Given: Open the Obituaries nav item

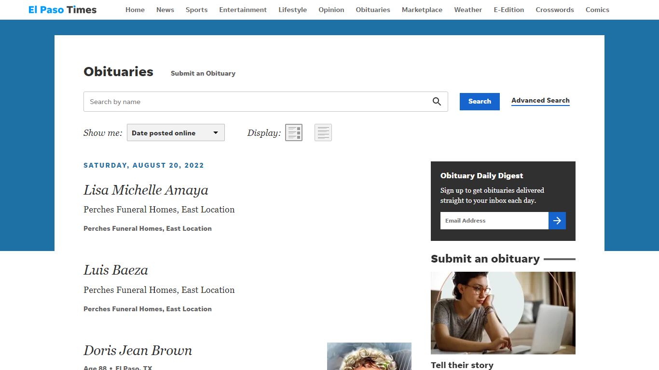Looking at the screenshot, I should (373, 10).
